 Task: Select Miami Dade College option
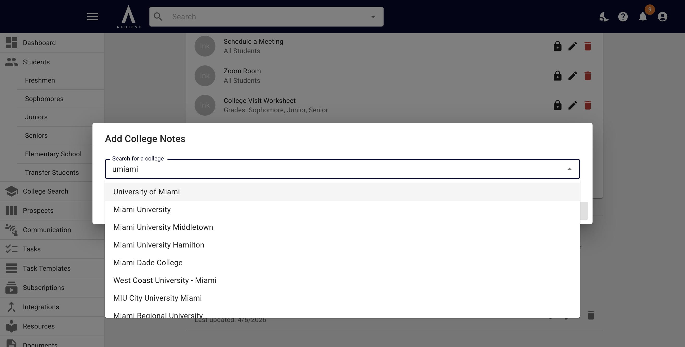point(342,263)
